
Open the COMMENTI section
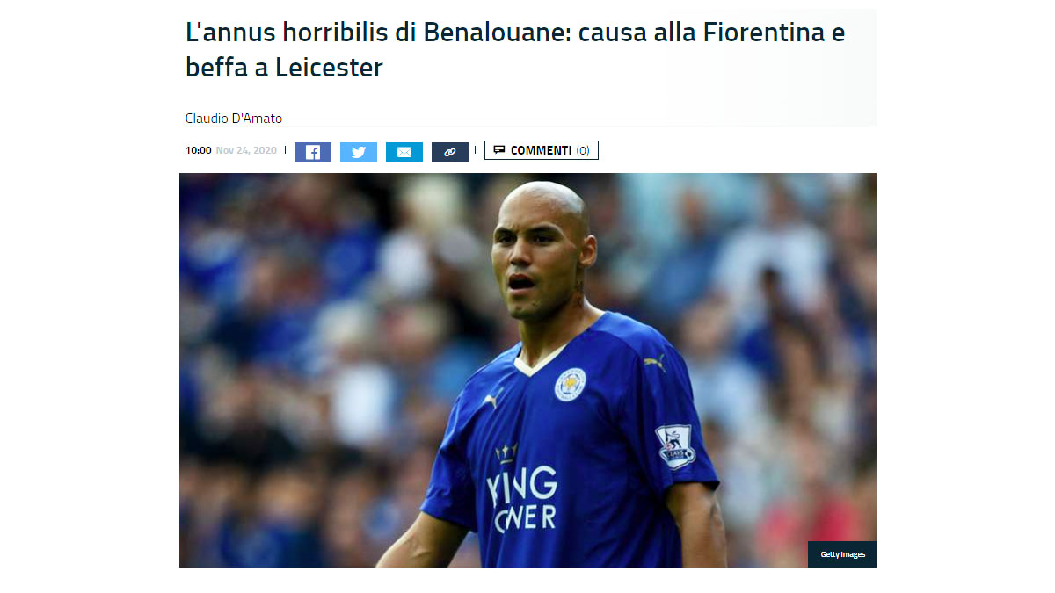pyautogui.click(x=542, y=150)
